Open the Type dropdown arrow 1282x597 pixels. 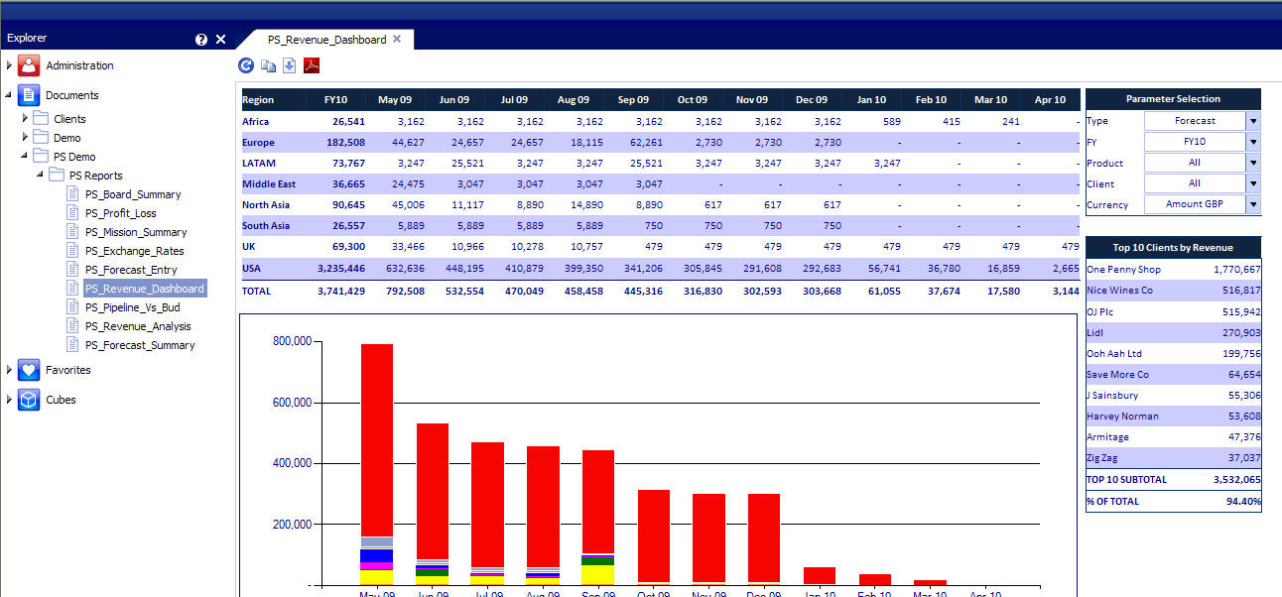(x=1253, y=121)
